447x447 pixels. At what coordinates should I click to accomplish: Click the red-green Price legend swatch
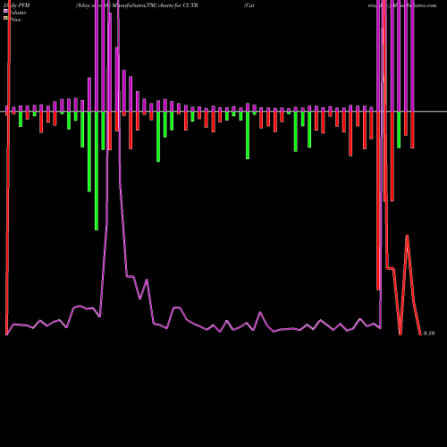5,19
